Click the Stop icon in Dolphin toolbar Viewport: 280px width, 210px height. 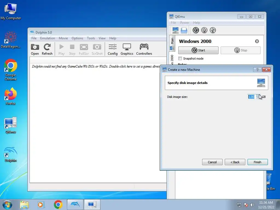click(72, 49)
